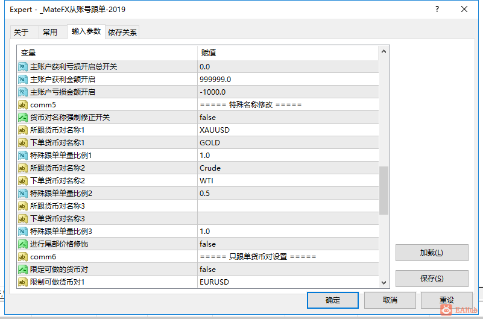The image size is (483, 319).
Task: Click empty value cell of 下单货币对名称3
Action: [x=288, y=219]
